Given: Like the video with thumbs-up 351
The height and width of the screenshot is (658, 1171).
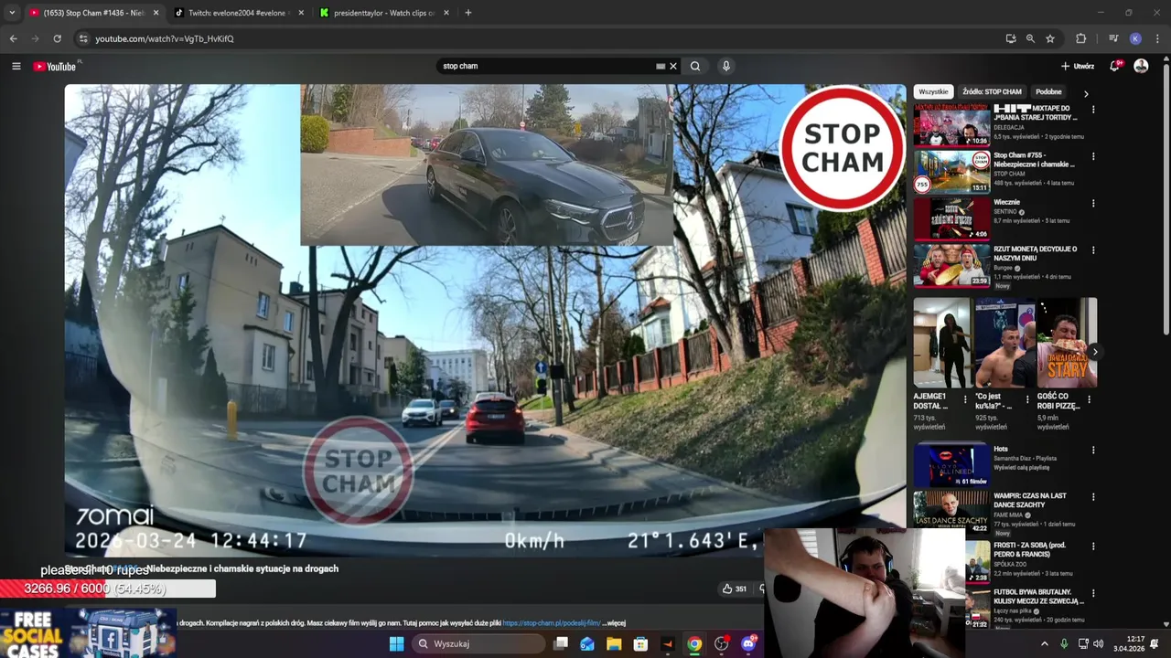Looking at the screenshot, I should 734,589.
